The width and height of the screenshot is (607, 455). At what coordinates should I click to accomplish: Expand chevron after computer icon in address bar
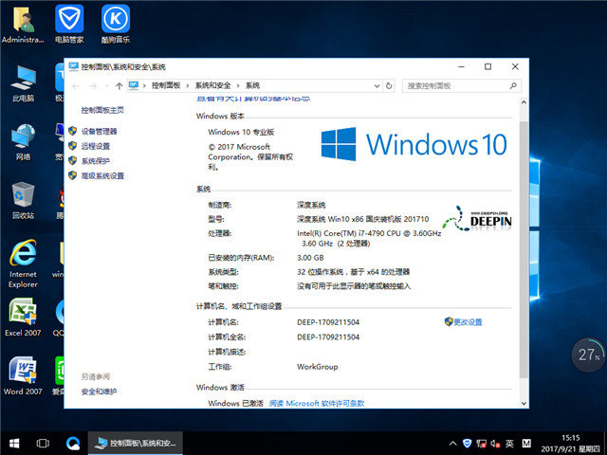(x=144, y=85)
